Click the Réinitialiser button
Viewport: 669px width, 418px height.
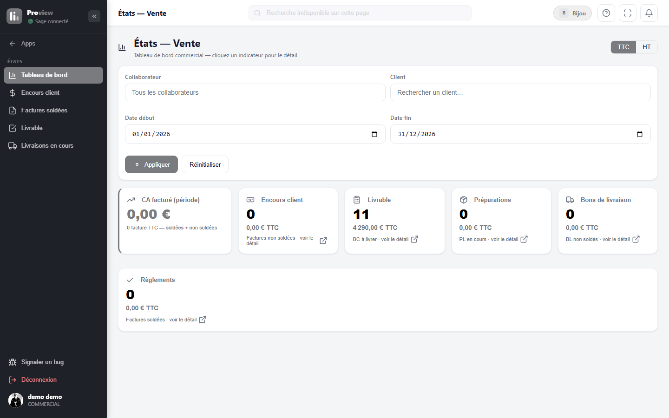coord(205,164)
